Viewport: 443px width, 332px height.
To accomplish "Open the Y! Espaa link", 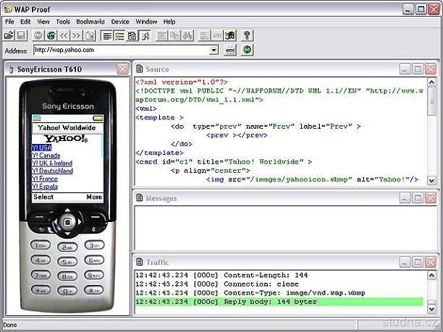I will click(45, 187).
